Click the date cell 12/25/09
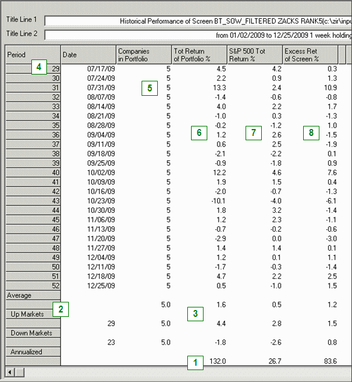 (101, 286)
